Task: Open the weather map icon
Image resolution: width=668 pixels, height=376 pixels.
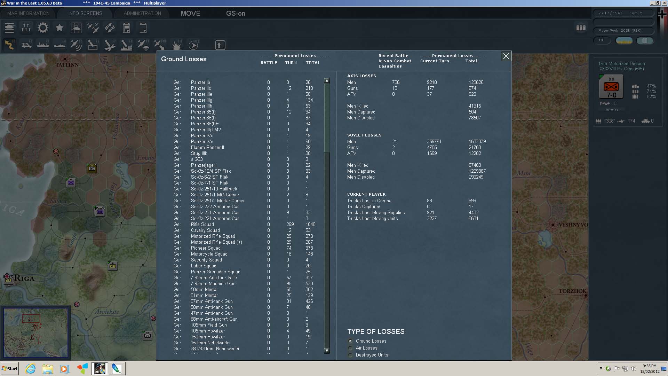Action: 76,28
